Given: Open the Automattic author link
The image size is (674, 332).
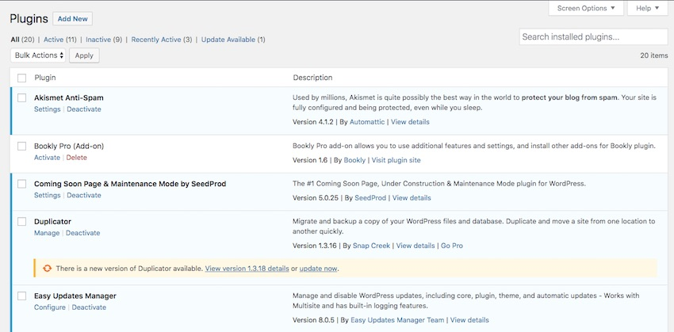Looking at the screenshot, I should tap(367, 122).
